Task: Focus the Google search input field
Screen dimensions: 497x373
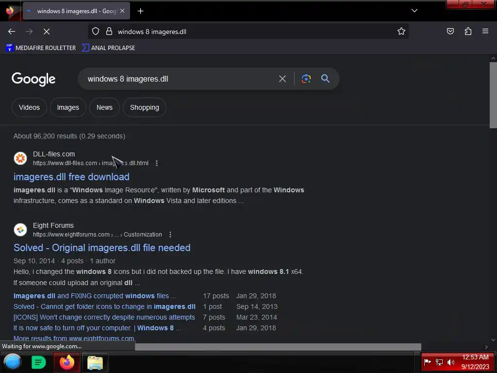Action: coord(179,79)
